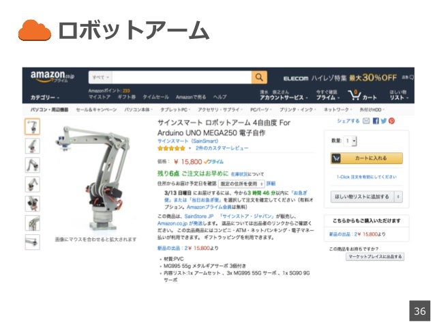Select the PCパーツ navigation tab
The image size is (435, 327).
[x=260, y=110]
